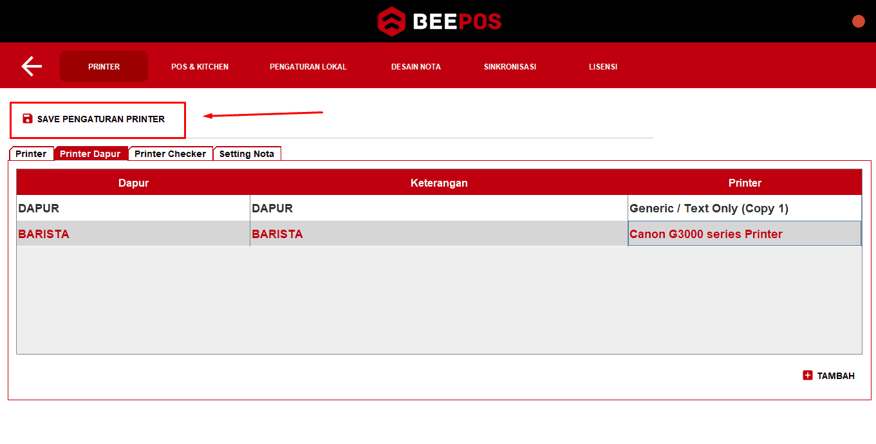The height and width of the screenshot is (444, 876).
Task: Click the red plus Tambah icon
Action: click(x=808, y=376)
